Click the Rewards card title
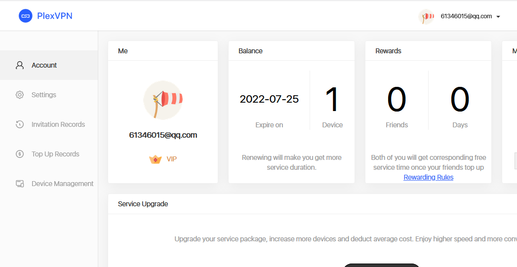517x267 pixels. pos(389,51)
